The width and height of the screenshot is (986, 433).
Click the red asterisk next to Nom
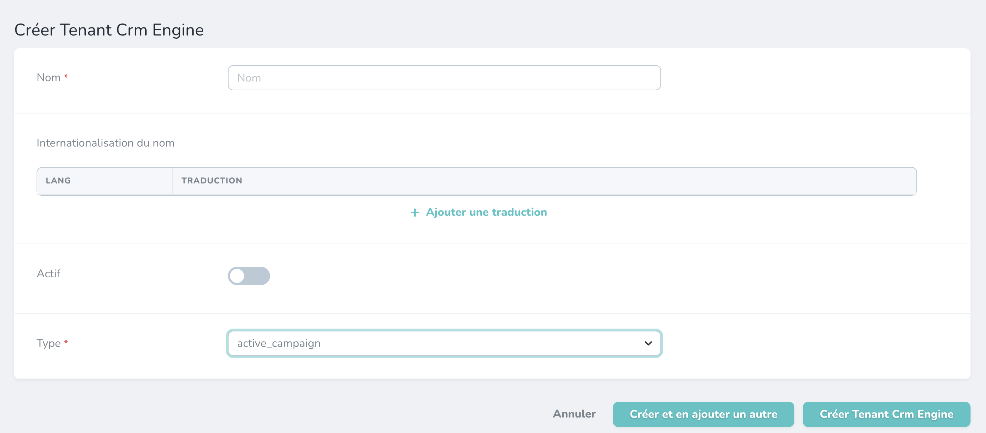coord(66,77)
